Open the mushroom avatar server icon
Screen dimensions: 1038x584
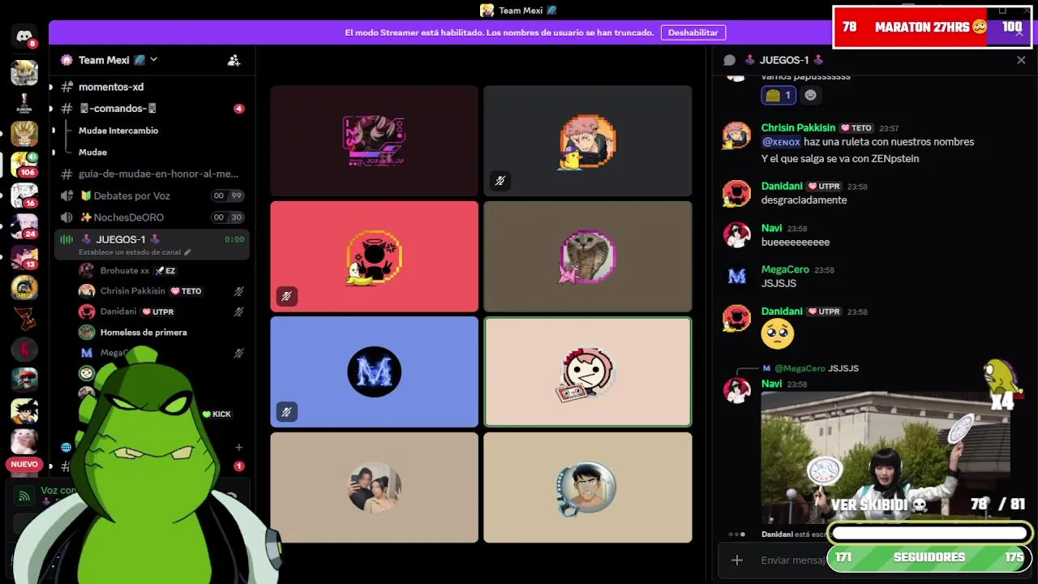(x=24, y=380)
